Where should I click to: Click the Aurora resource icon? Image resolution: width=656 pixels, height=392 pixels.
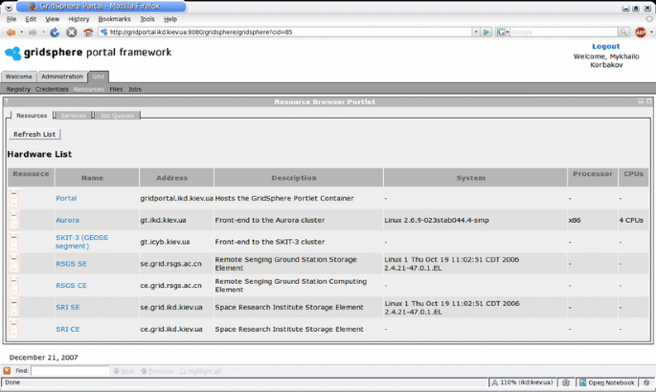click(x=13, y=220)
